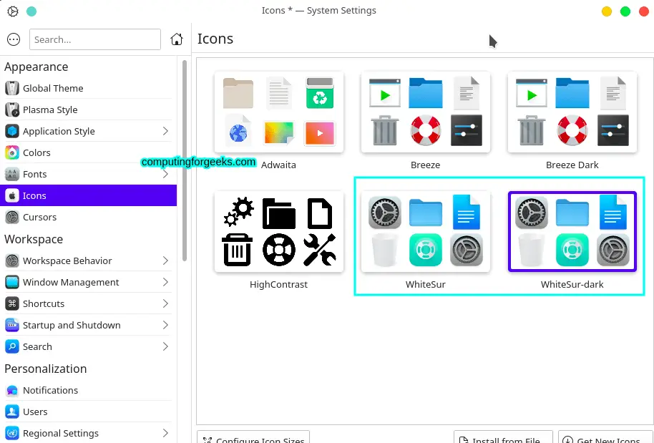
Task: Click the Startup and Shutdown icon
Action: pos(12,325)
